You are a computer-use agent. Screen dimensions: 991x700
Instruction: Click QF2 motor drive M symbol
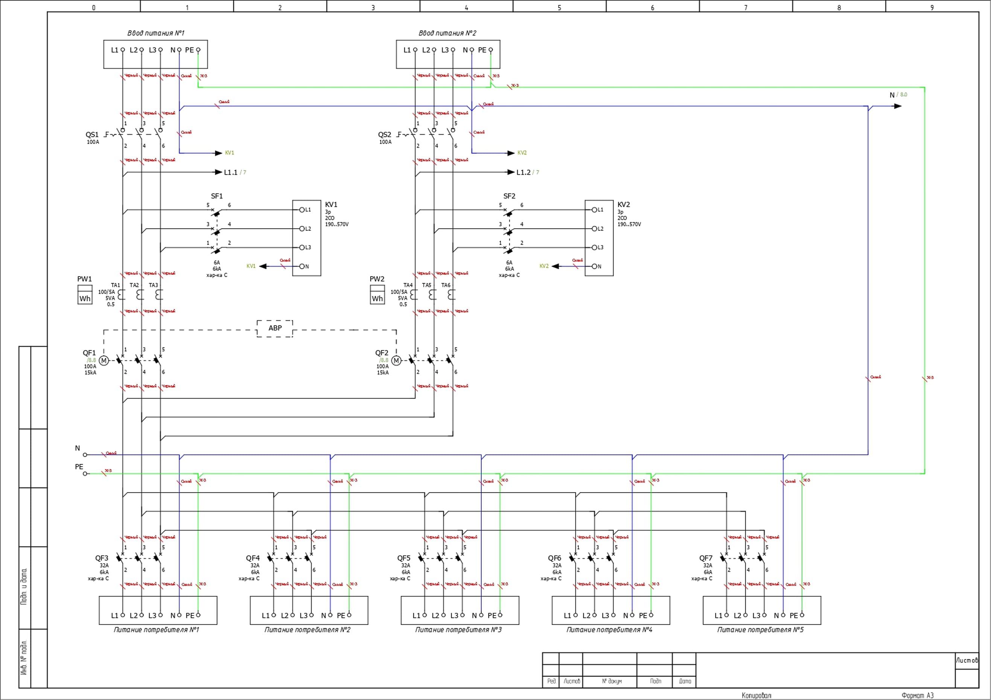pos(396,361)
